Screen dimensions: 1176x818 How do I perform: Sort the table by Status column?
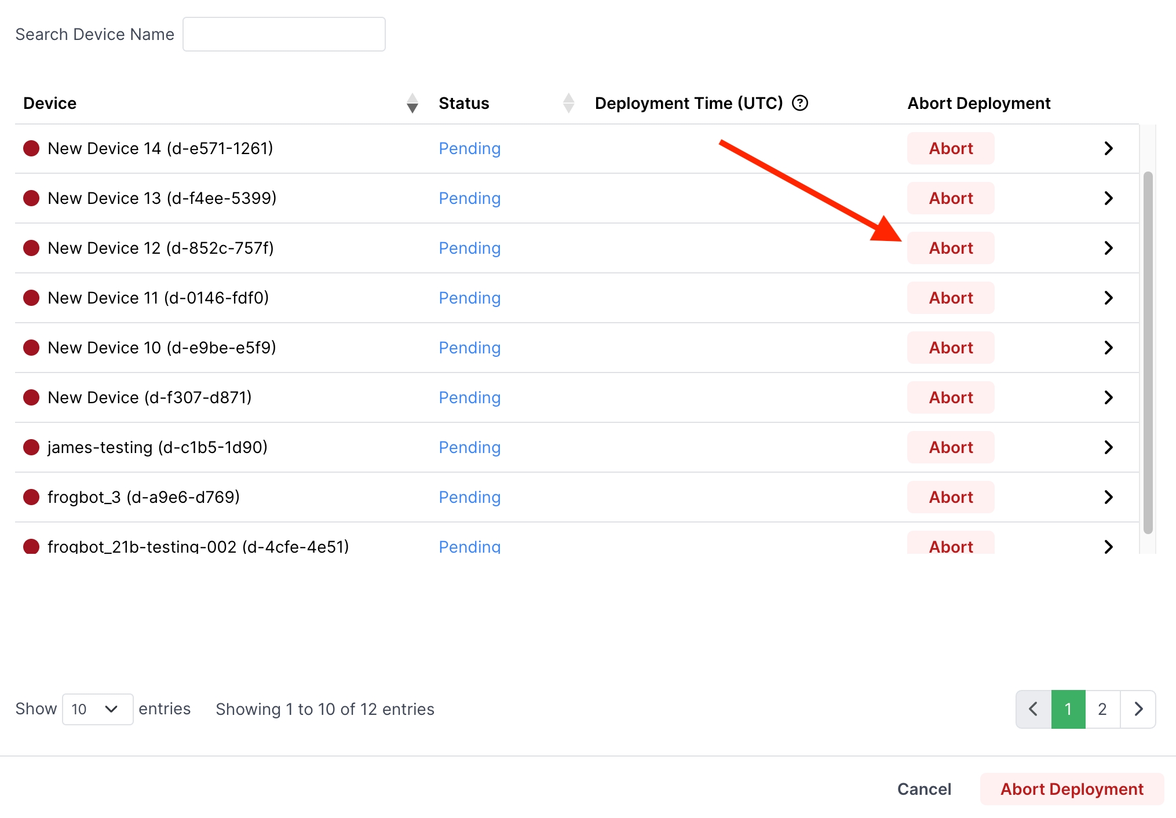pyautogui.click(x=568, y=103)
